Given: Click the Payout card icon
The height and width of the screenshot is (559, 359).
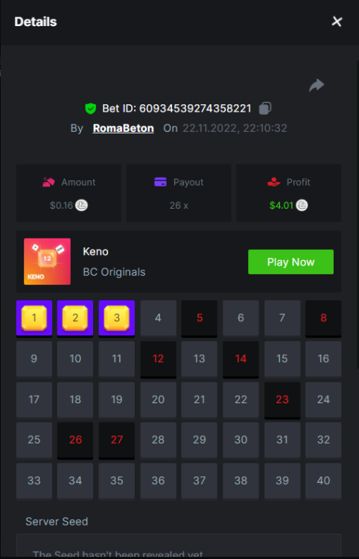Looking at the screenshot, I should click(x=160, y=182).
